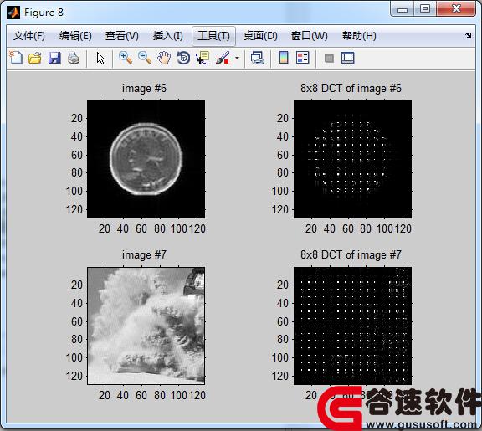Select the Data Cursor tool
Screen dimensions: 482x431
(203, 58)
